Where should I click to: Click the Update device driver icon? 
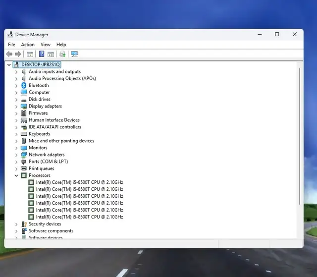(62, 54)
